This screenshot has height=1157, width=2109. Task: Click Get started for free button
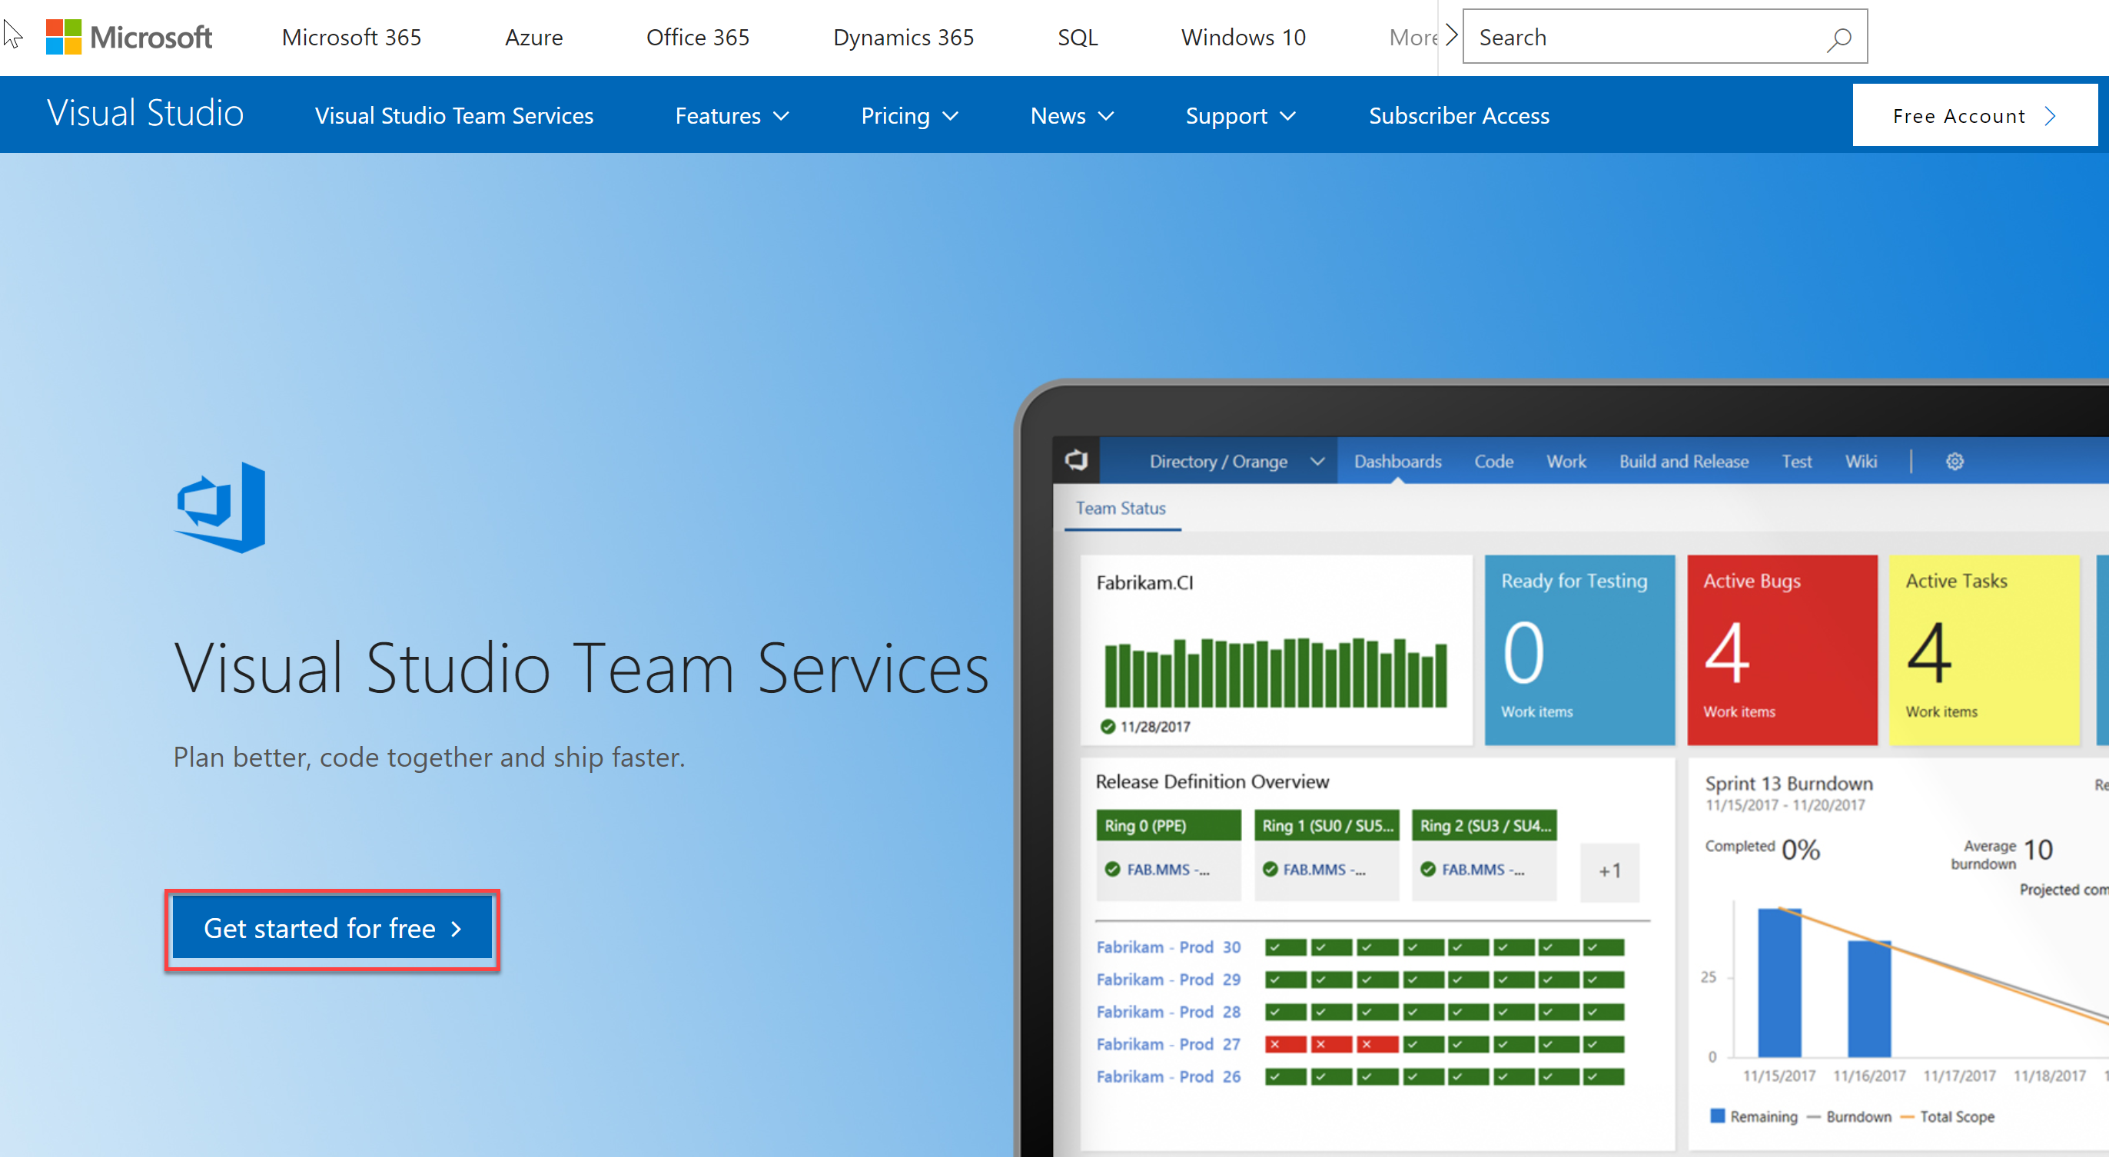click(332, 929)
